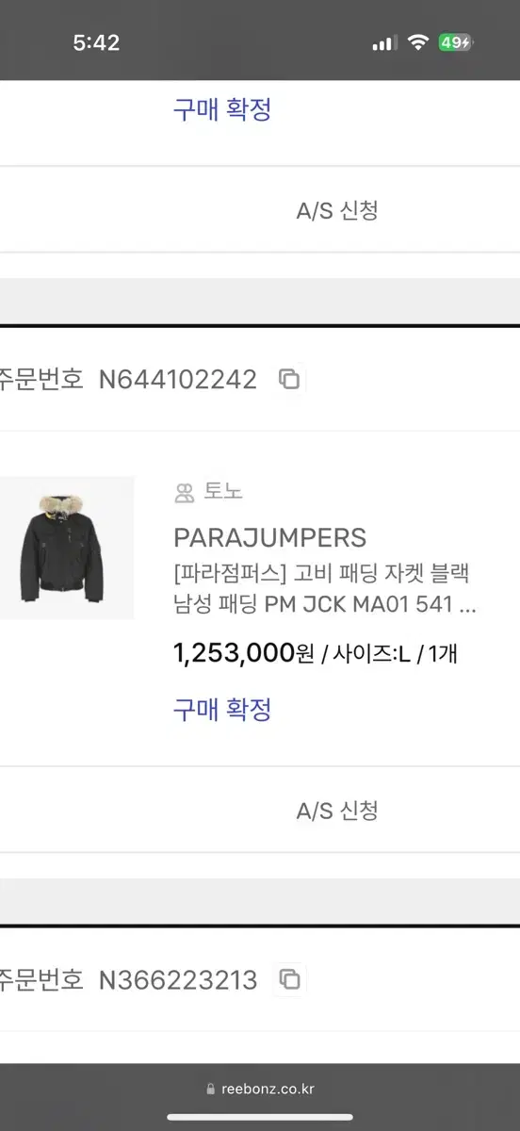Tap the top 구매 확정 link
Screen dimensions: 520x1131
[x=222, y=109]
